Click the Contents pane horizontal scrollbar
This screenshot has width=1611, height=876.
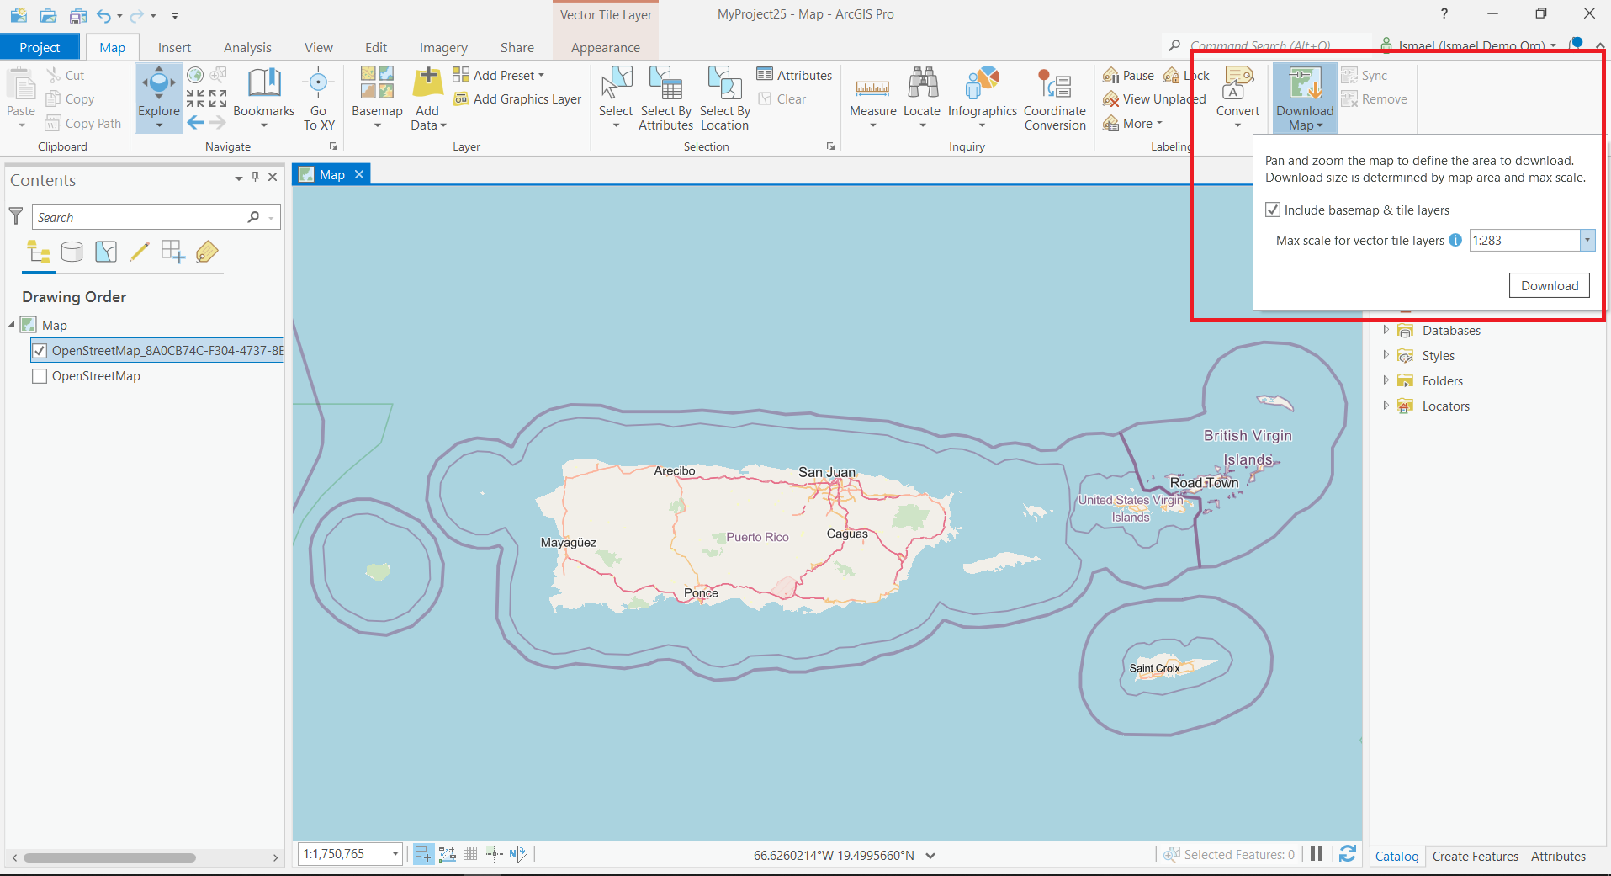pos(109,857)
